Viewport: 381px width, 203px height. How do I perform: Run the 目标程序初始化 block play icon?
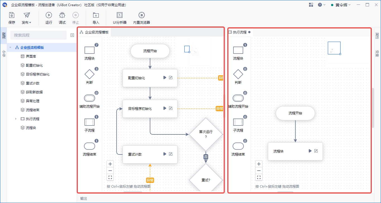pyautogui.click(x=165, y=108)
